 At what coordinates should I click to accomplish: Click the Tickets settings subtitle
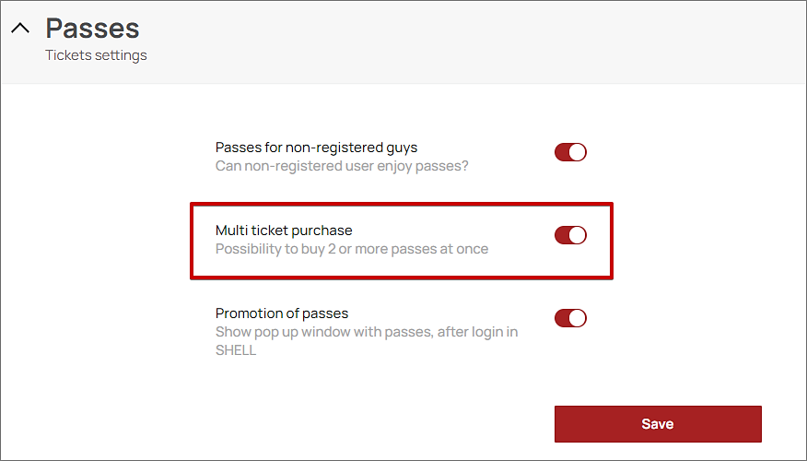click(x=96, y=55)
